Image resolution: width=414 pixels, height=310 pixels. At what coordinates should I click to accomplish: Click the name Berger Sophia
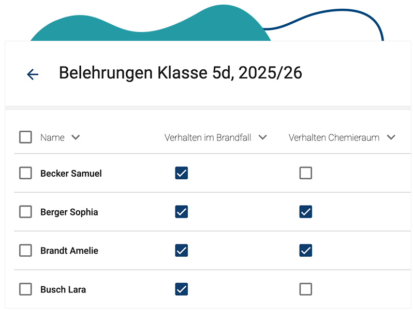pyautogui.click(x=69, y=212)
